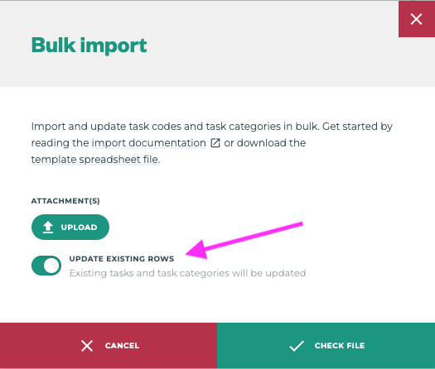Click the Bulk import heading
The height and width of the screenshot is (369, 435).
pyautogui.click(x=89, y=46)
